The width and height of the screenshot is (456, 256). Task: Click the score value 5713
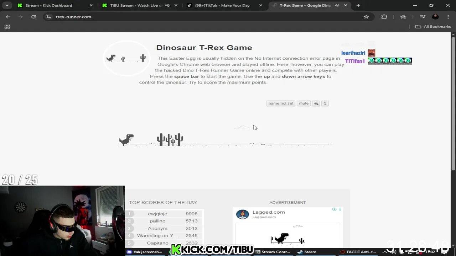coord(191,221)
